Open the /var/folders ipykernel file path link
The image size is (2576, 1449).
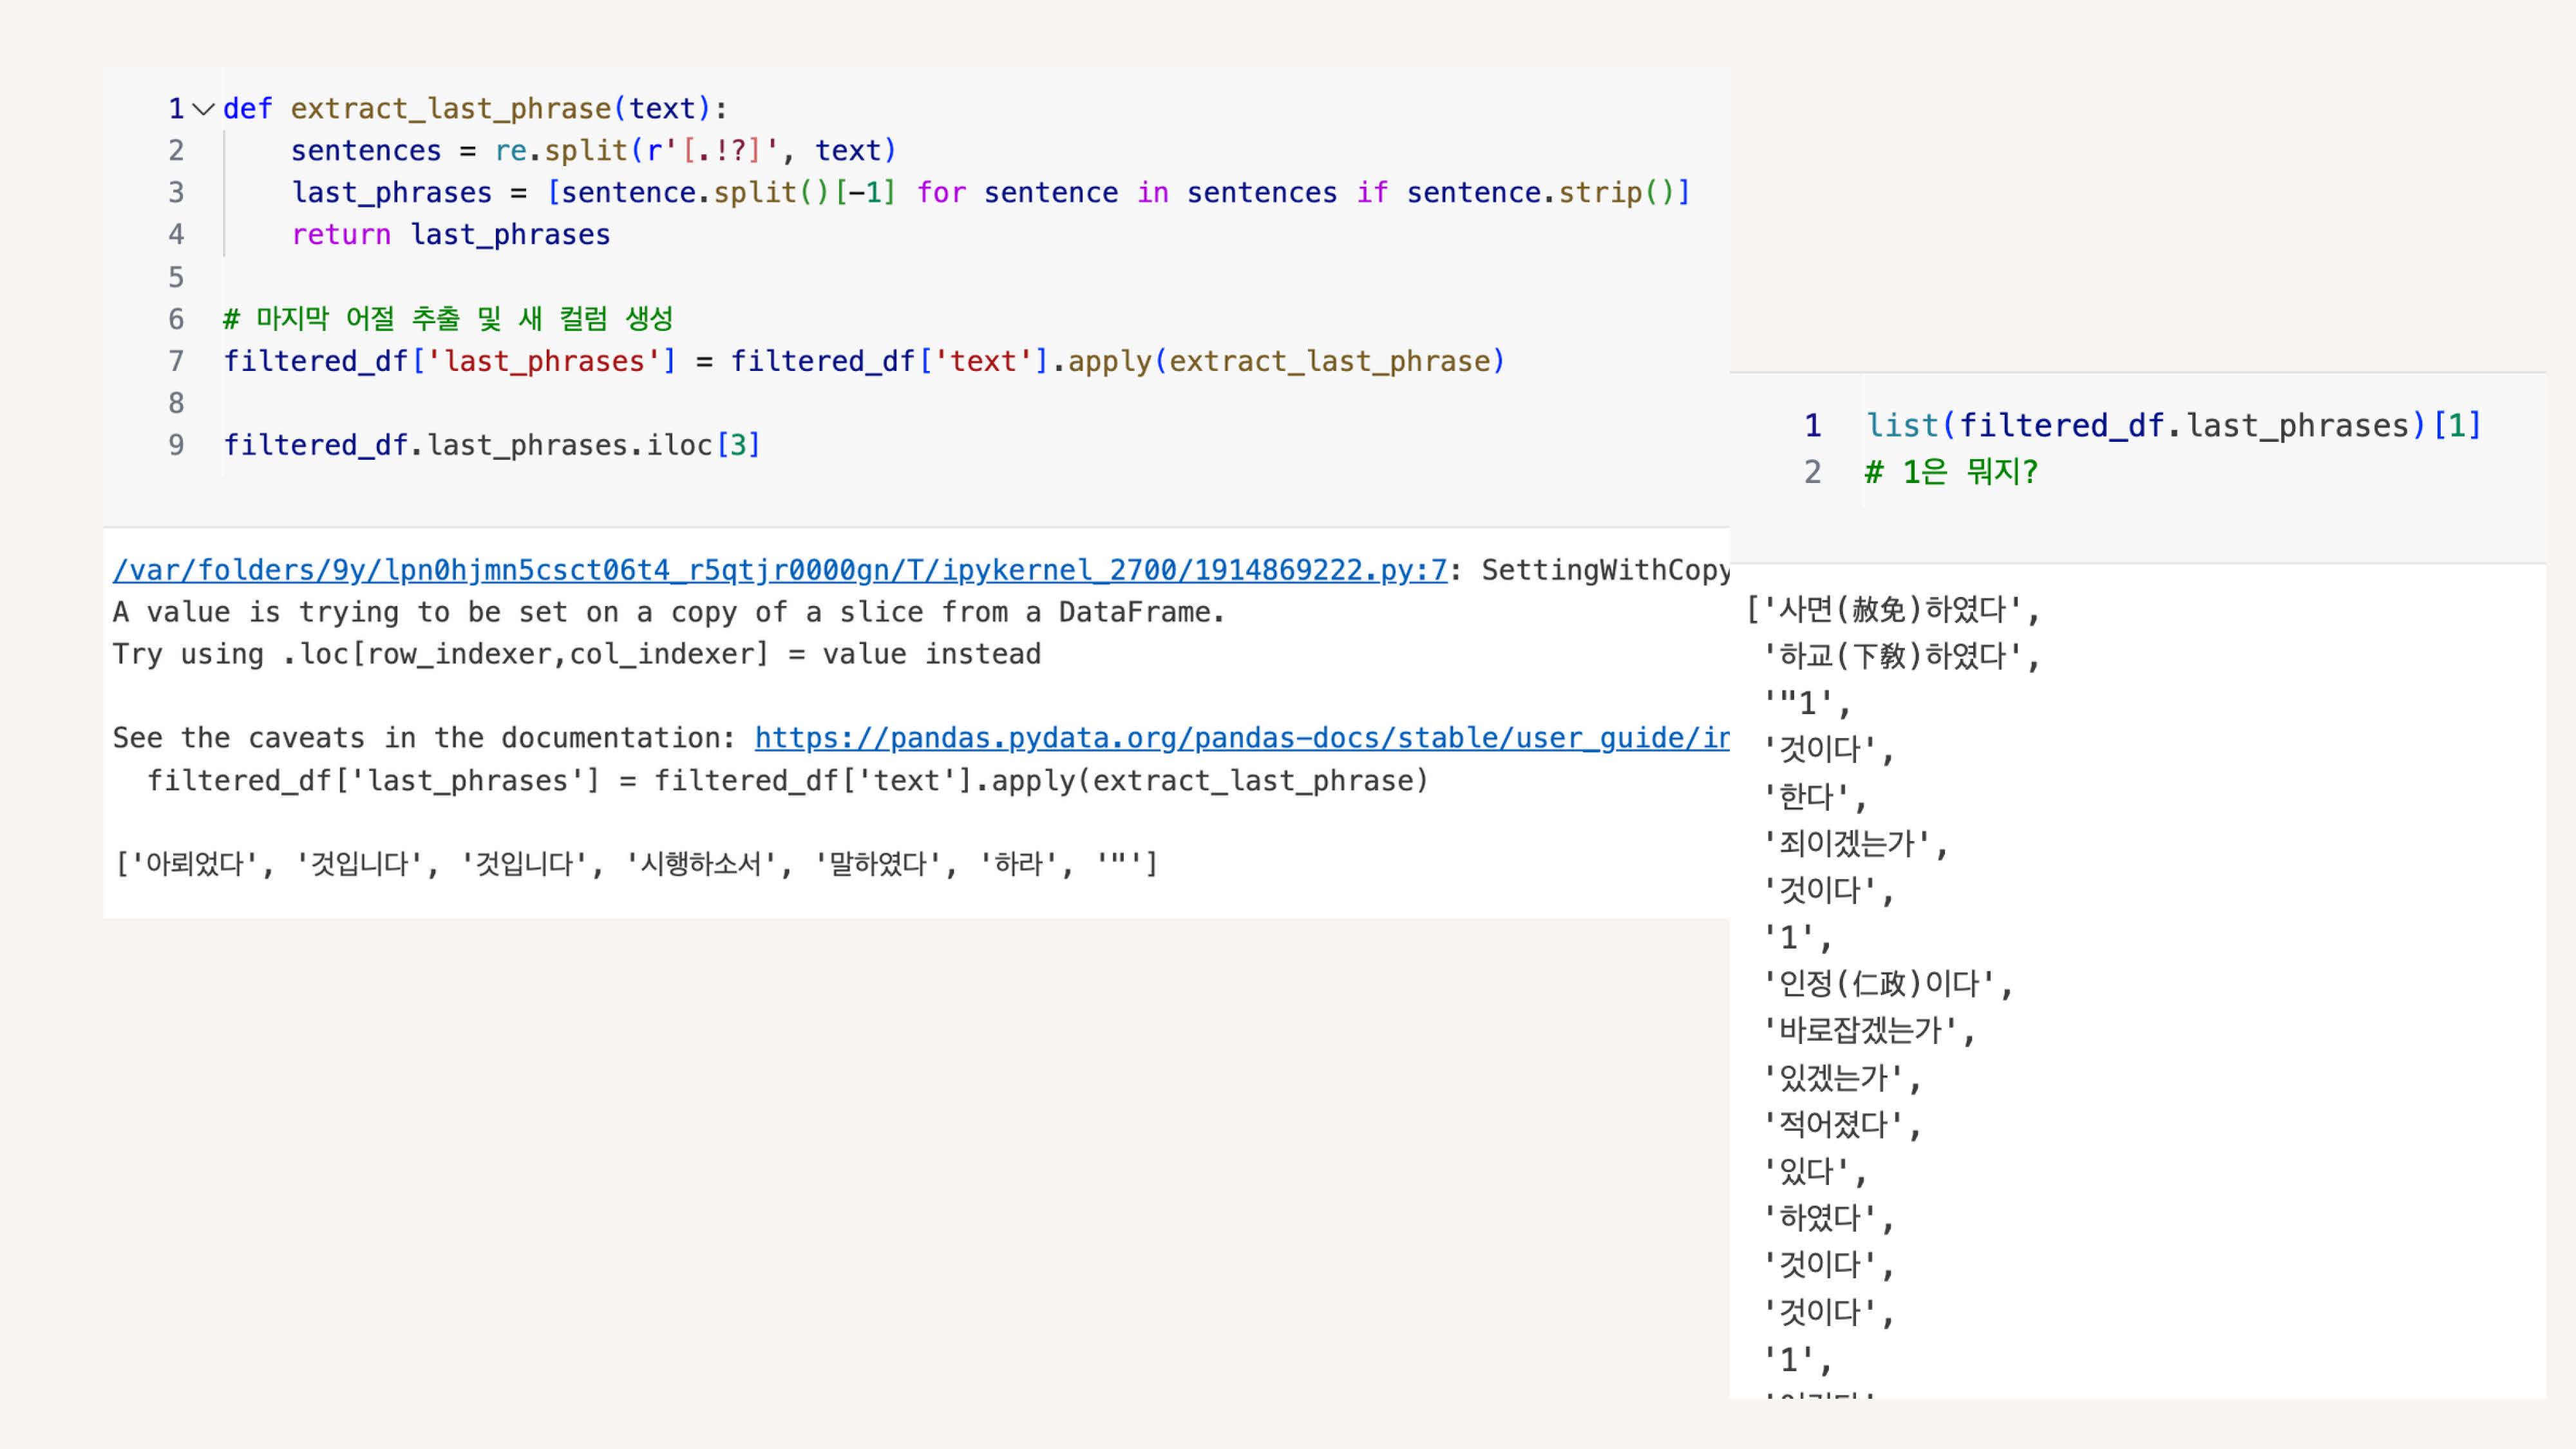(x=779, y=570)
